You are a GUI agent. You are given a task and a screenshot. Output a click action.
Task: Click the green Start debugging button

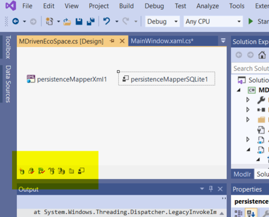pos(250,21)
